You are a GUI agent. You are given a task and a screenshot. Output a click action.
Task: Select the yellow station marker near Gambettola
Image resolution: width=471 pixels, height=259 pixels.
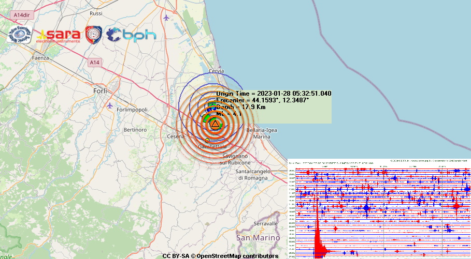click(207, 140)
